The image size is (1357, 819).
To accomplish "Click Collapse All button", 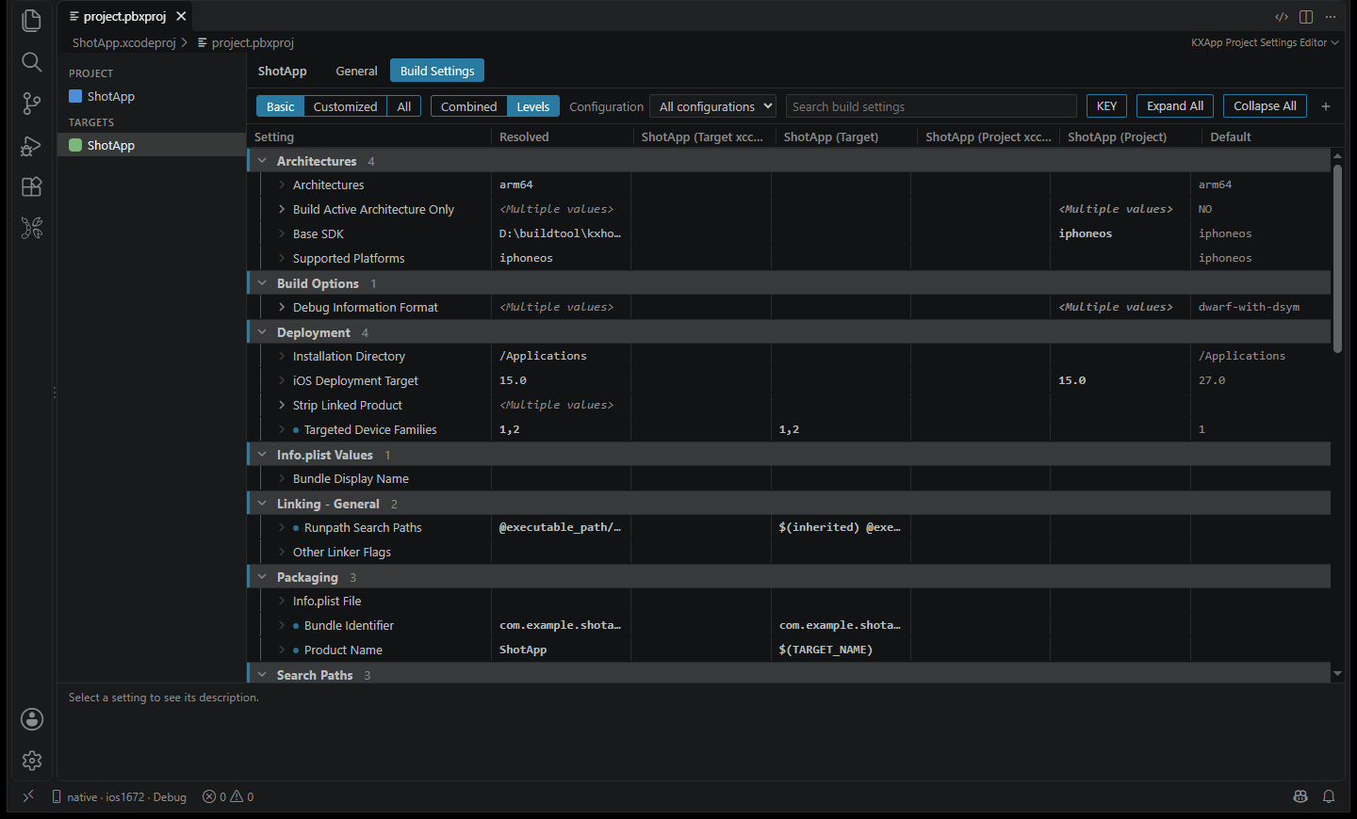I will coord(1265,106).
